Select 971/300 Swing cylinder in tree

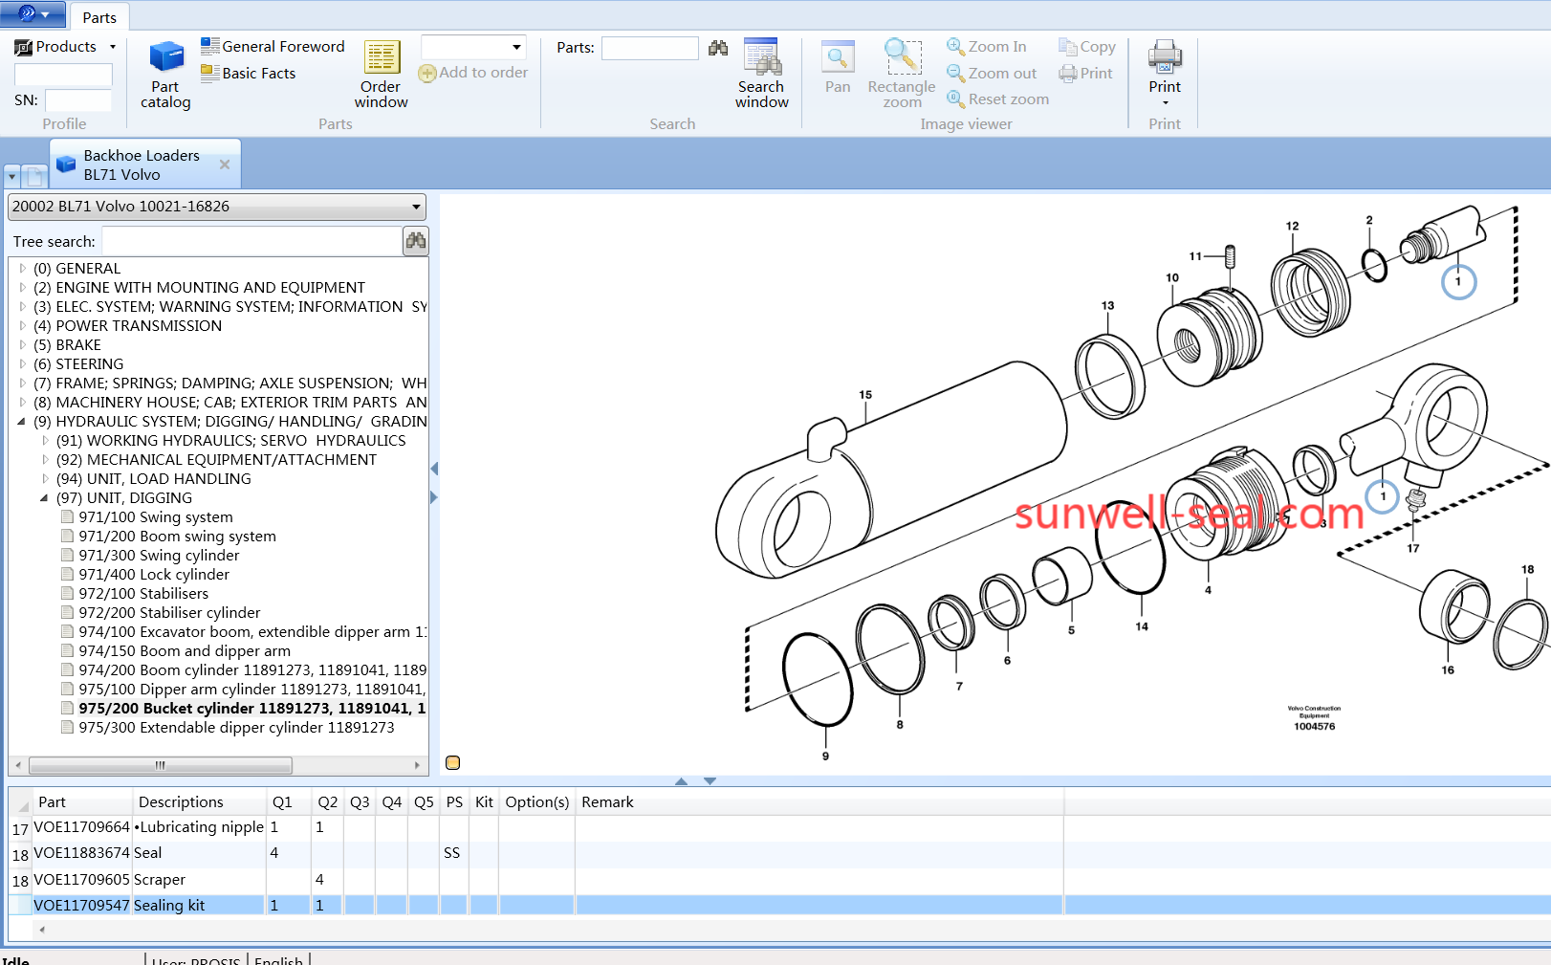tap(159, 556)
